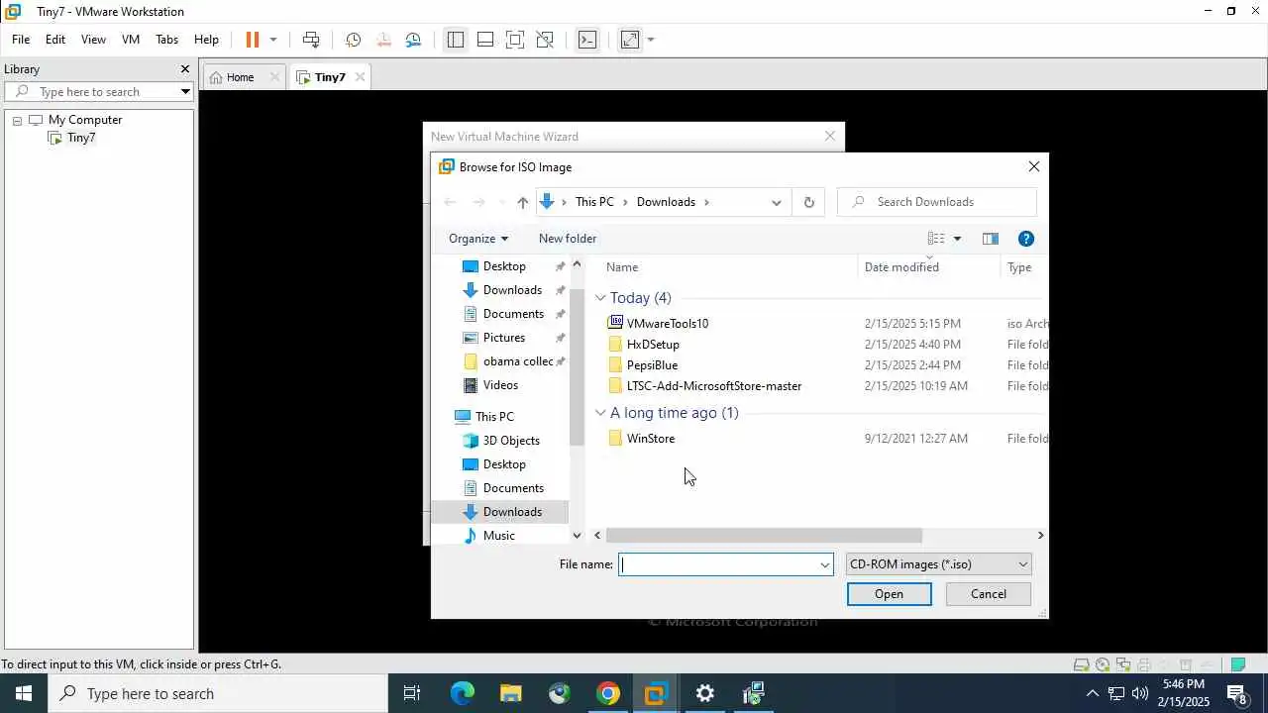Image resolution: width=1268 pixels, height=713 pixels.
Task: Open the Edit menu
Action: pos(55,40)
